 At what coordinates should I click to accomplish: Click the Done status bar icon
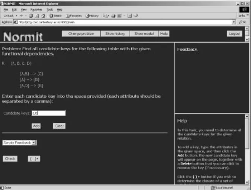(1, 188)
